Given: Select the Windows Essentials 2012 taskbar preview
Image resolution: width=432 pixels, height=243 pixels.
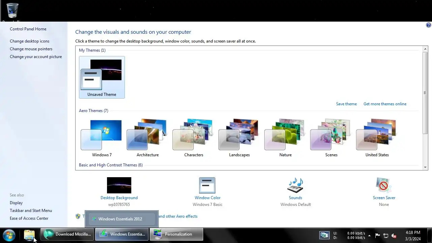Looking at the screenshot, I should click(x=122, y=219).
